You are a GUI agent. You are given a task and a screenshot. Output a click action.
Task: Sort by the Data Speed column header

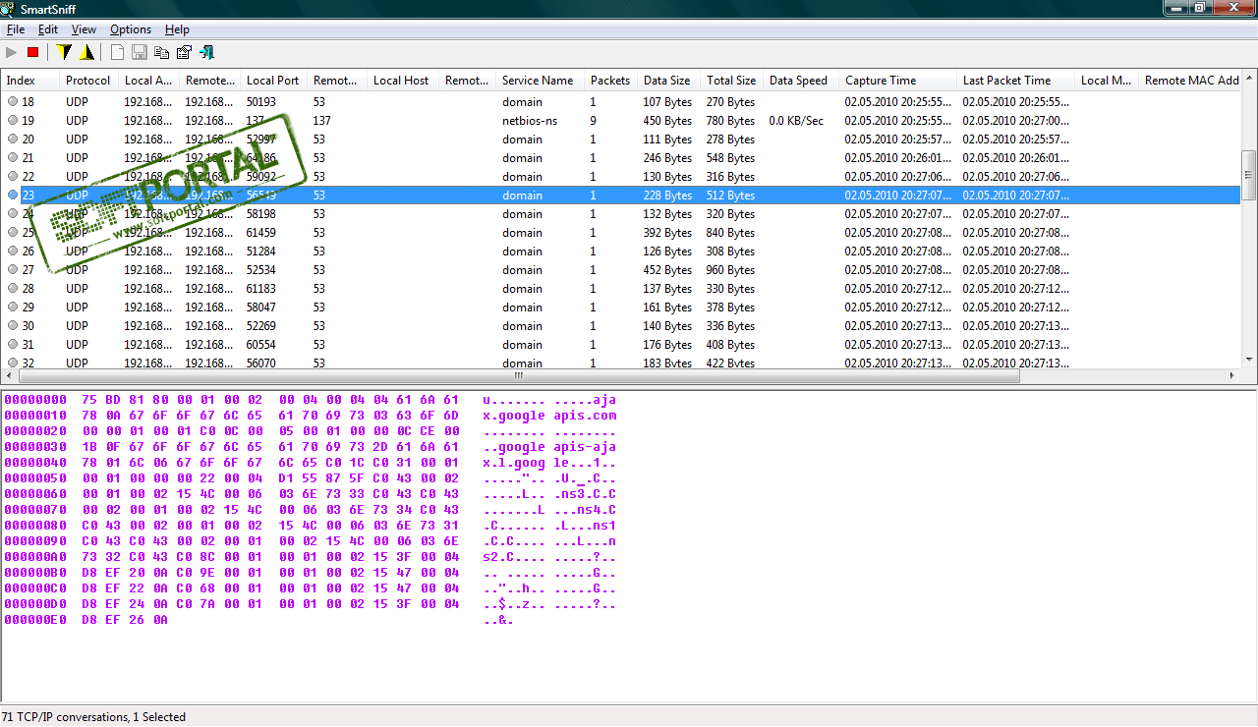click(x=801, y=81)
